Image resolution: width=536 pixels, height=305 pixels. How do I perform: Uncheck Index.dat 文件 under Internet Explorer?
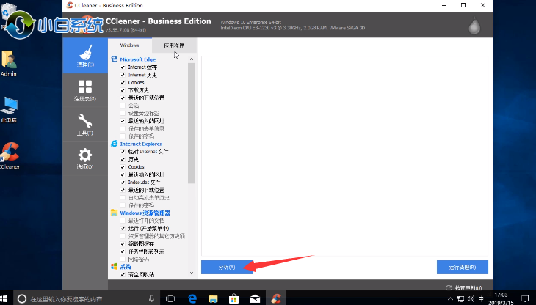point(123,182)
